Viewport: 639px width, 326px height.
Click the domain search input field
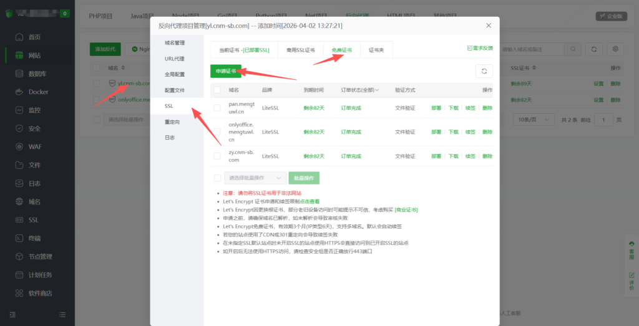532,49
